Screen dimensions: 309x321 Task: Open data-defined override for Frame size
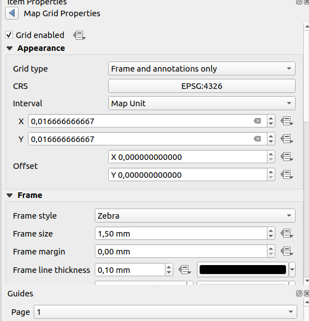287,233
